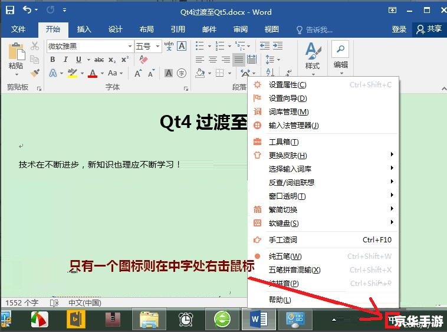
Task: Toggle strikethrough abc formatting
Action: click(x=99, y=60)
